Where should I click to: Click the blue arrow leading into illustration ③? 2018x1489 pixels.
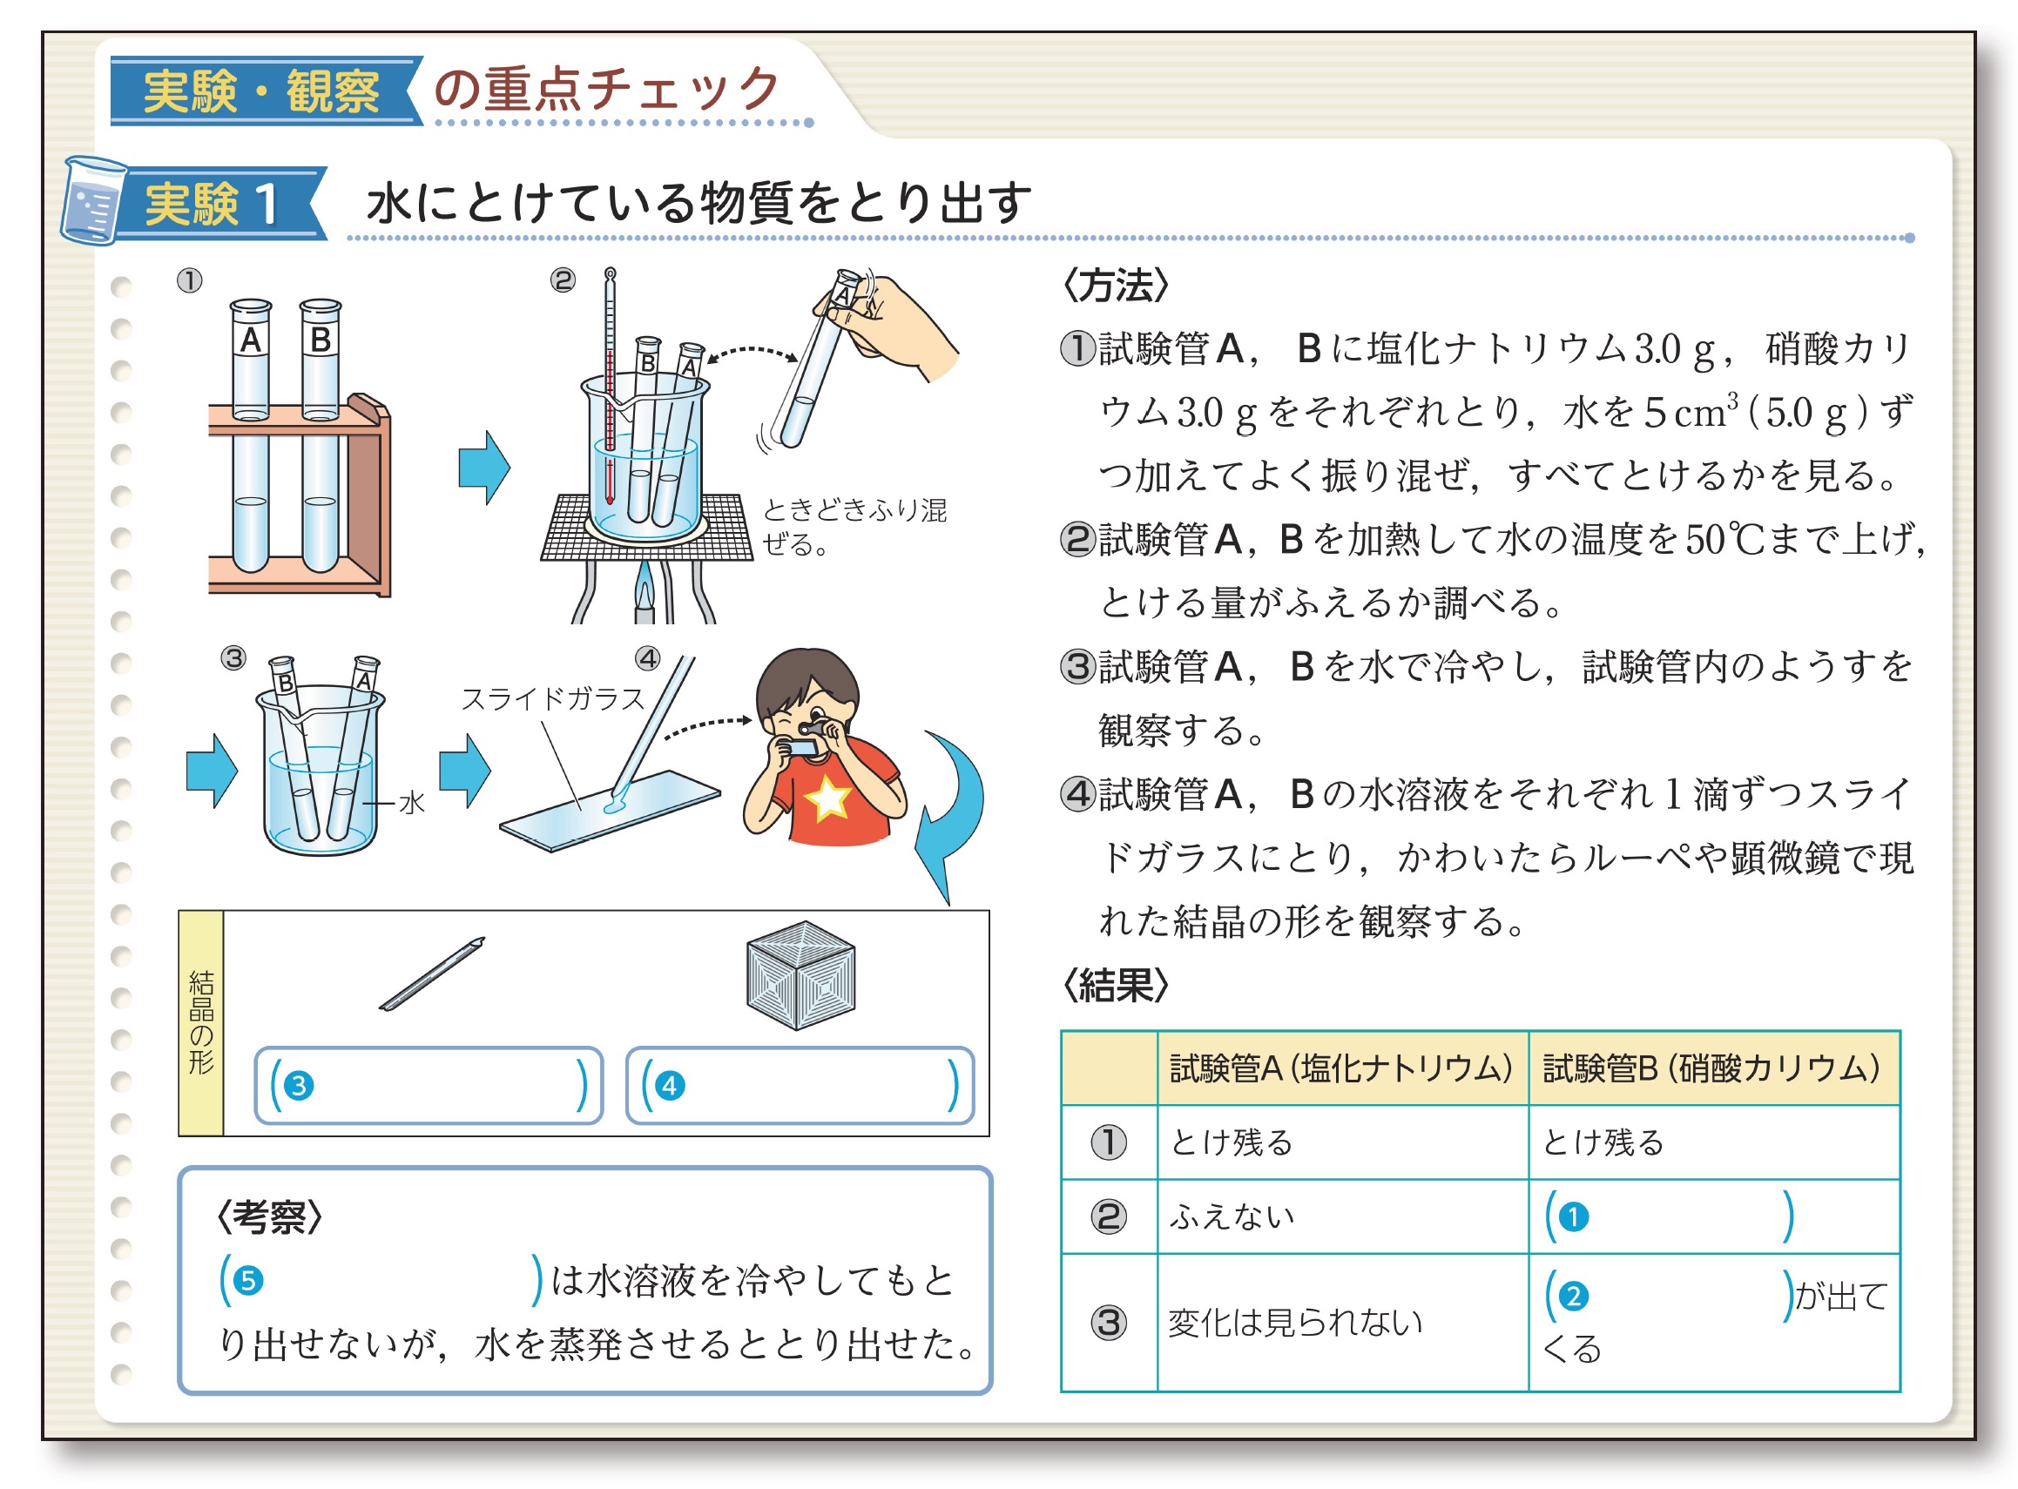tap(212, 771)
